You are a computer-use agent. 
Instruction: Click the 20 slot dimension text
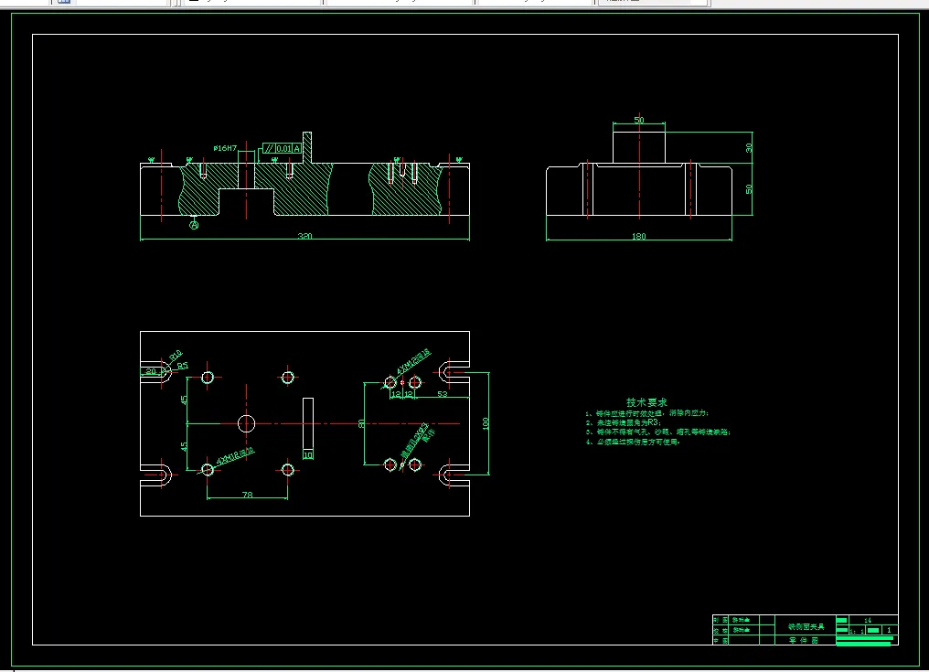pos(151,371)
